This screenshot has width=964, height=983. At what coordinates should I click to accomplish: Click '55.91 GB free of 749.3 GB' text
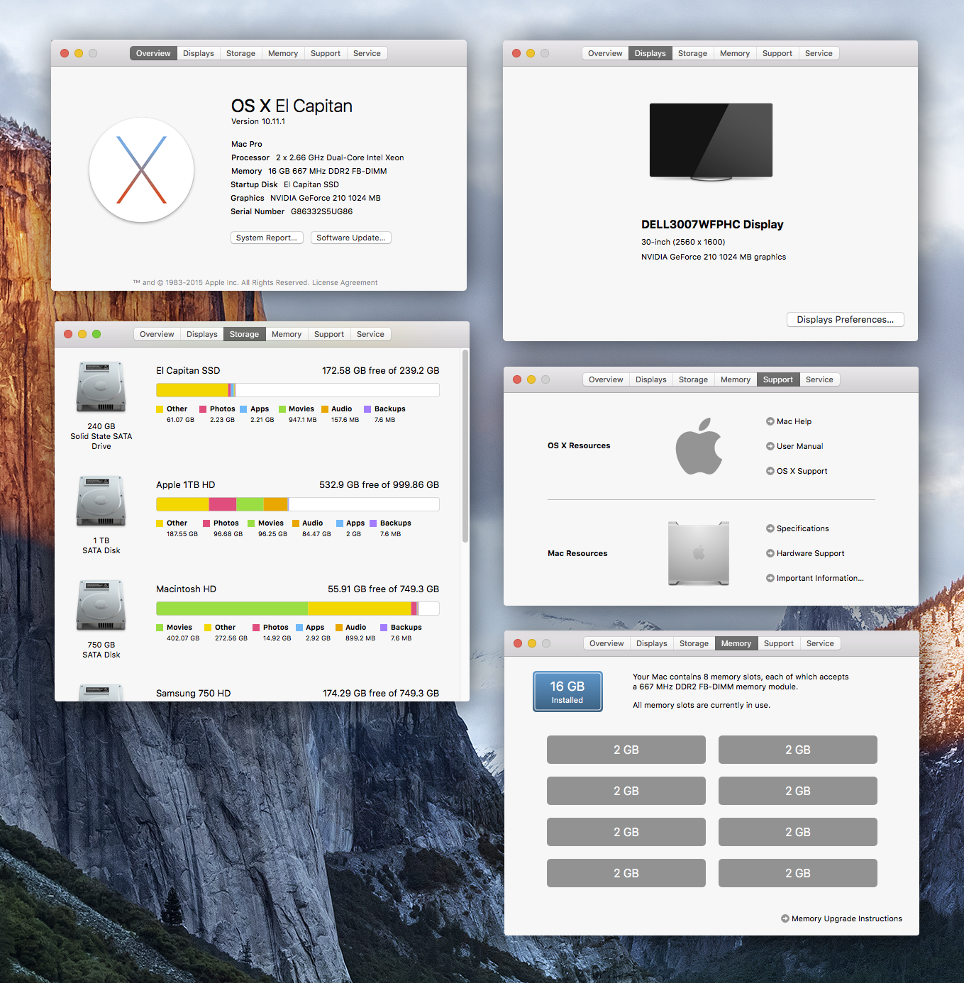coord(384,589)
